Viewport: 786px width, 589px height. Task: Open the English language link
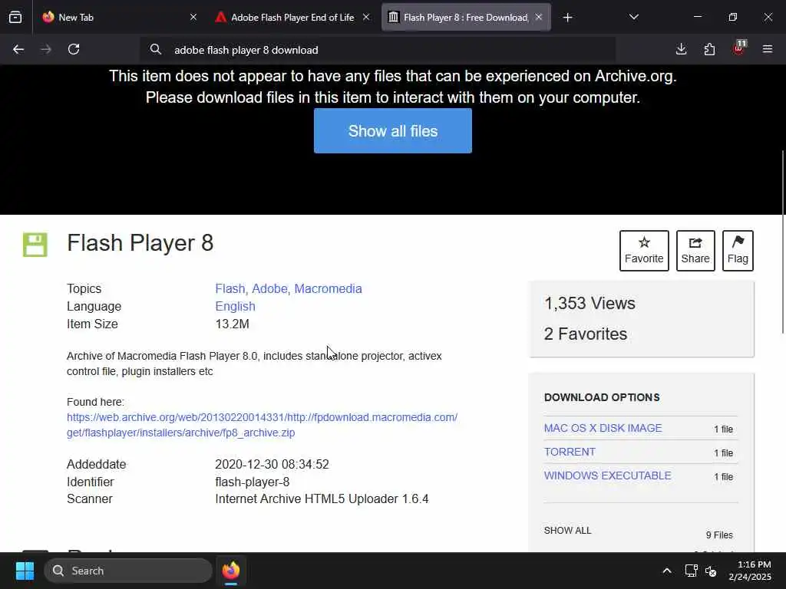[235, 306]
